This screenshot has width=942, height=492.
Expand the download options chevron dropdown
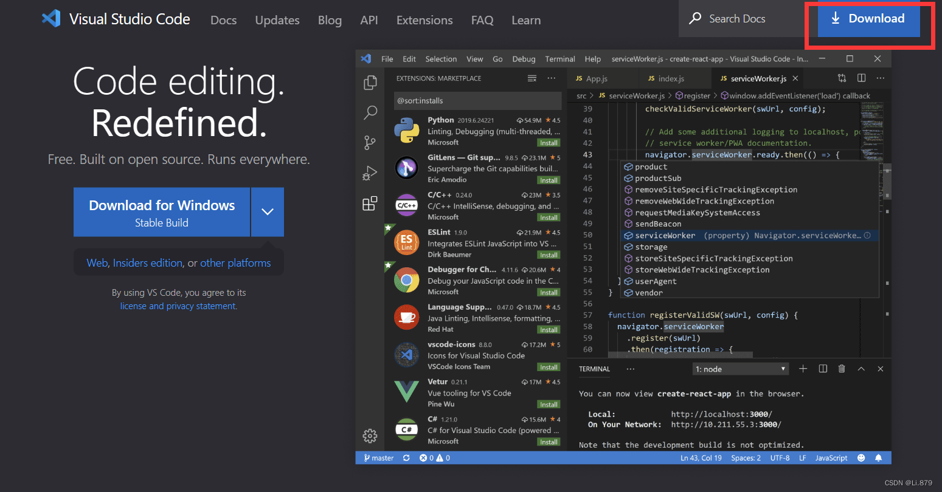tap(268, 211)
